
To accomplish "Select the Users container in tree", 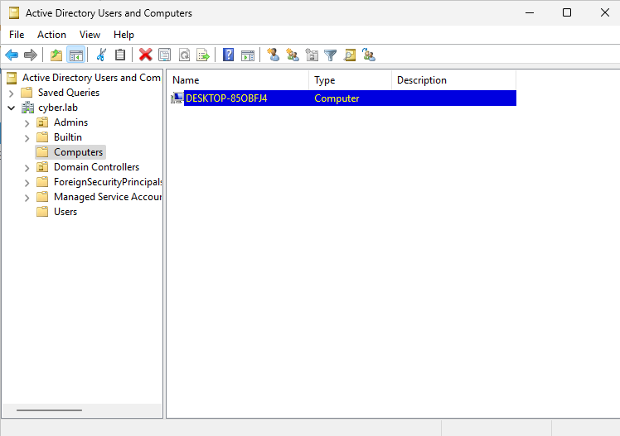I will [x=65, y=212].
